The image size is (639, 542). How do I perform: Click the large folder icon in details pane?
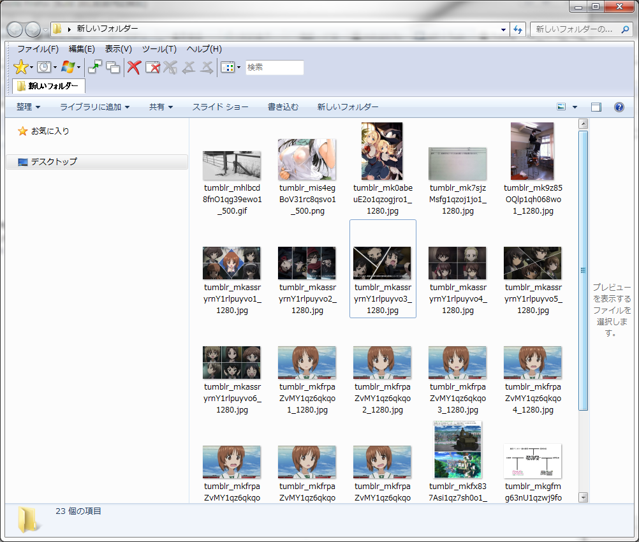pyautogui.click(x=29, y=520)
